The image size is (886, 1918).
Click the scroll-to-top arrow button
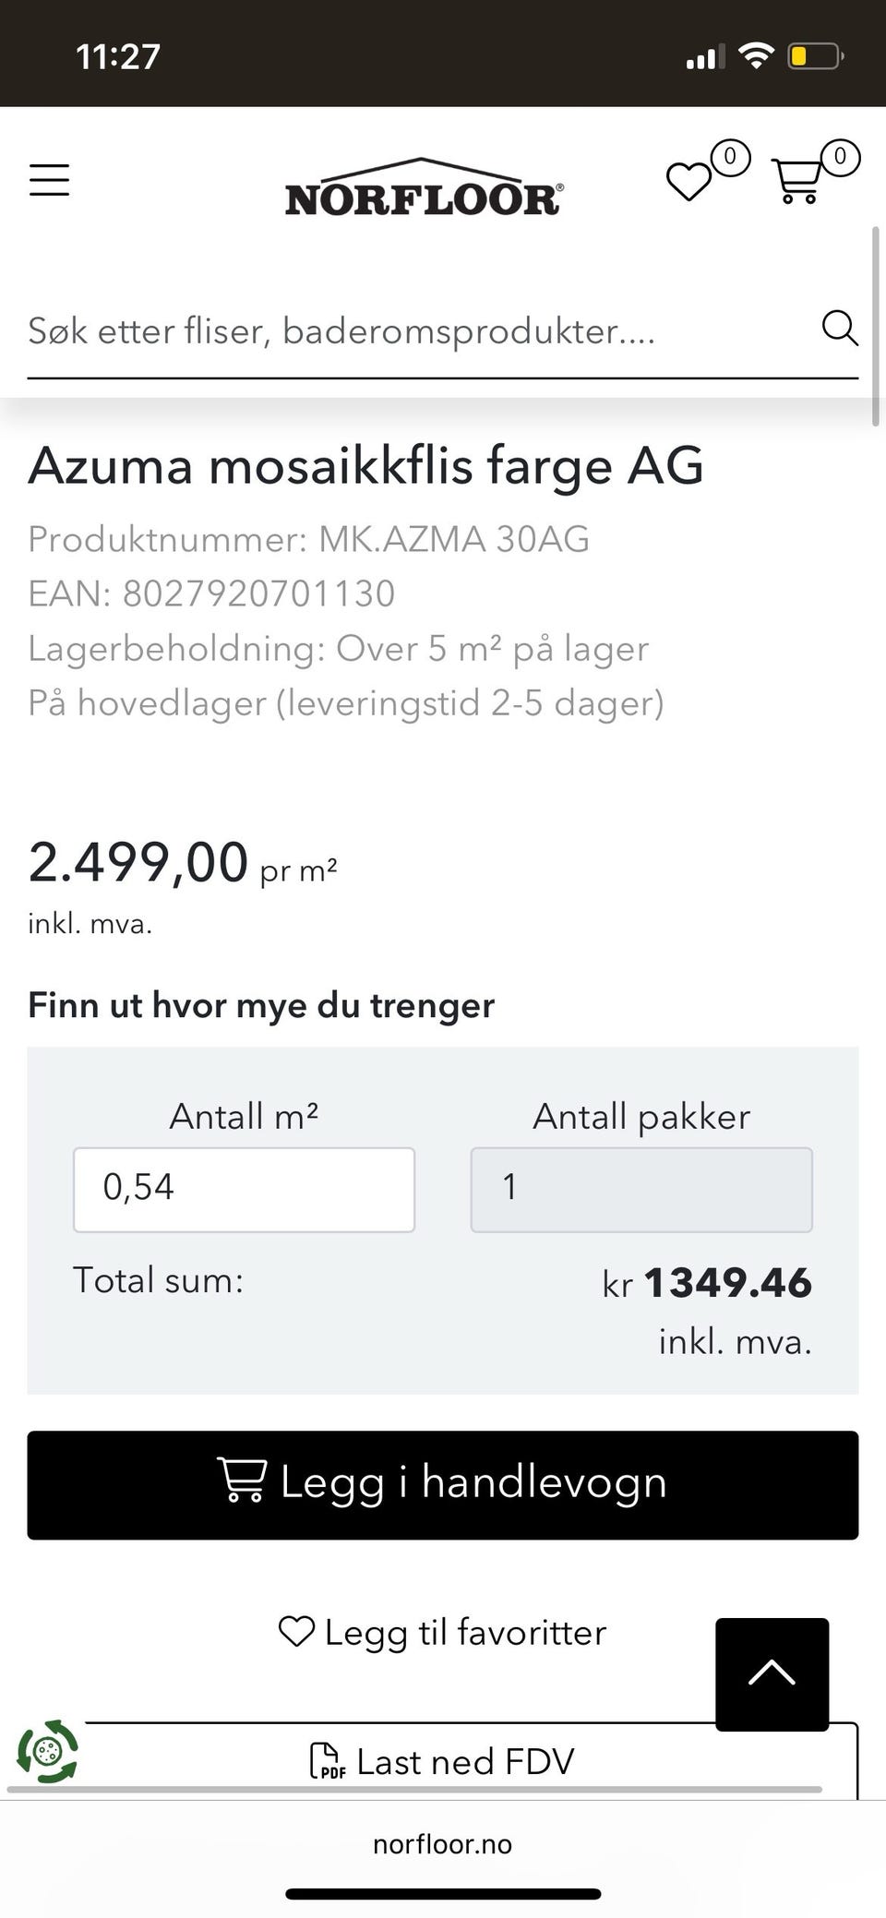[x=772, y=1673]
